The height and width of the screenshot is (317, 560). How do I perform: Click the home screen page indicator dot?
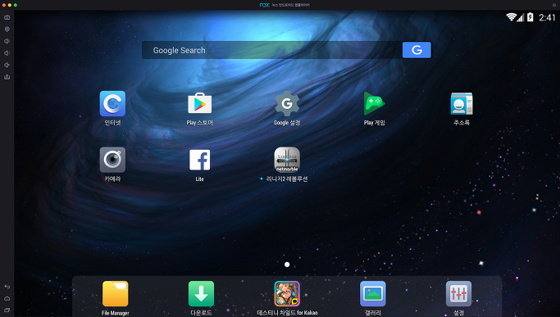(x=287, y=265)
